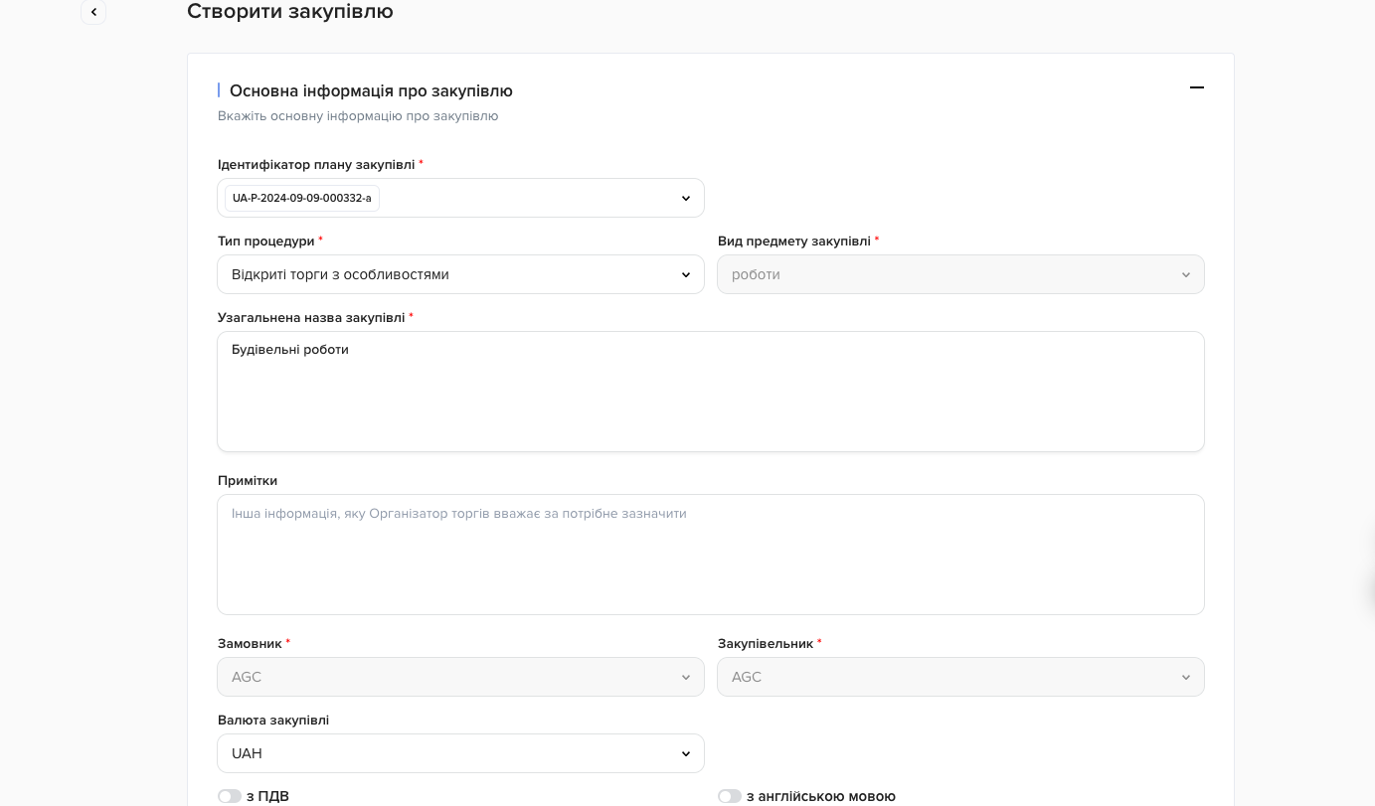Viewport: 1375px width, 806px height.
Task: Open the Тип процедури dropdown
Action: tap(460, 274)
